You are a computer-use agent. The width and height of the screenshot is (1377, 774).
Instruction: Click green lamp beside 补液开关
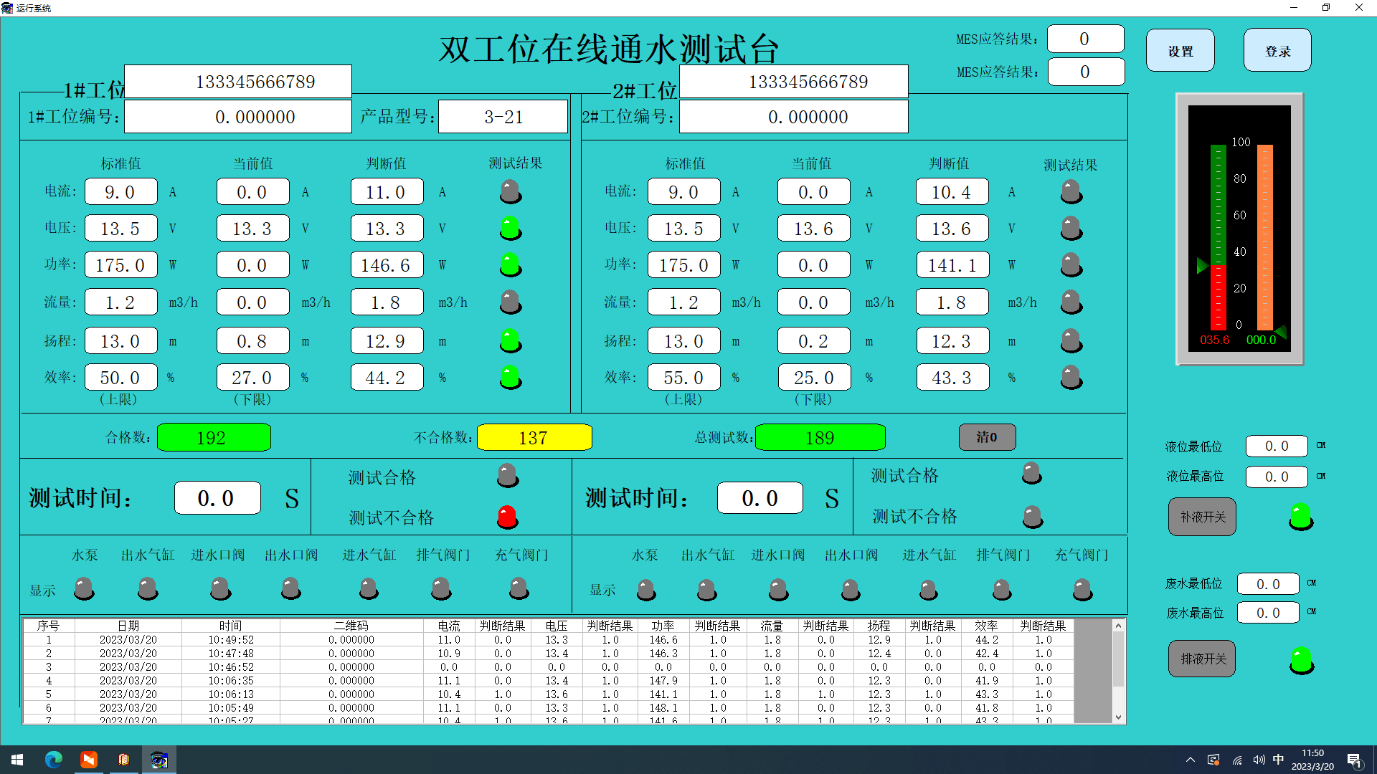tap(1300, 516)
